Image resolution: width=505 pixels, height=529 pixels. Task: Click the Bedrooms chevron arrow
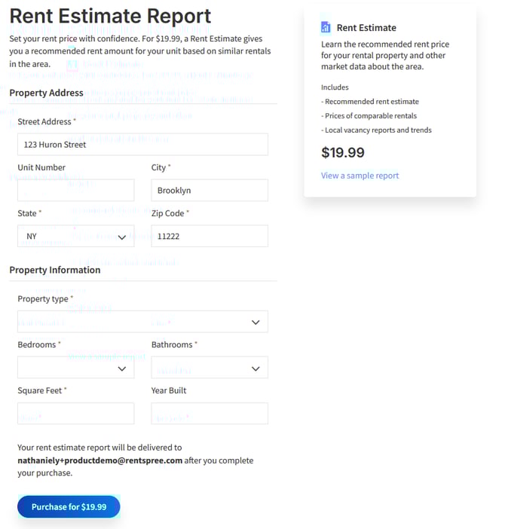point(122,368)
